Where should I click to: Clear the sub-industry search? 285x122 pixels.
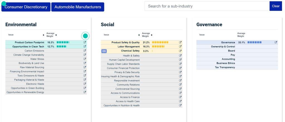[x=276, y=6]
